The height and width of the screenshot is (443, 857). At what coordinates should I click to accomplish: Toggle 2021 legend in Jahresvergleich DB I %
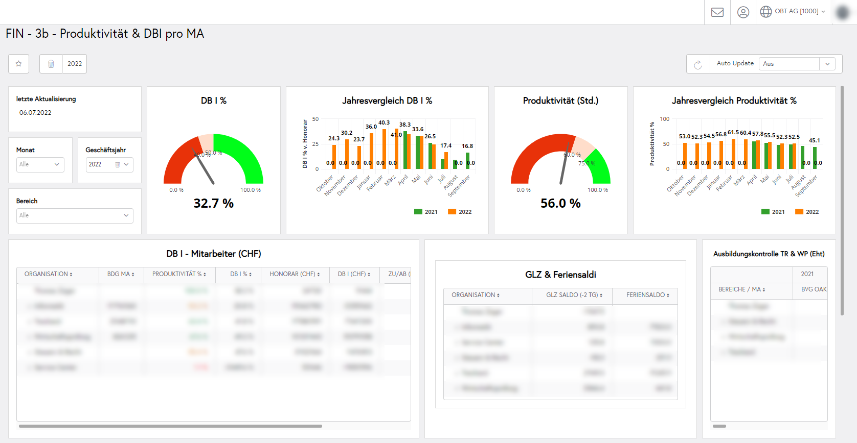pos(426,212)
